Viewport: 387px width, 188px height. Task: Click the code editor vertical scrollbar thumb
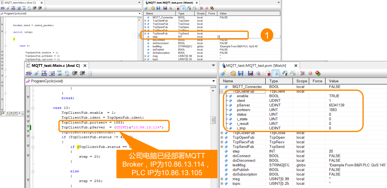[x=213, y=120]
